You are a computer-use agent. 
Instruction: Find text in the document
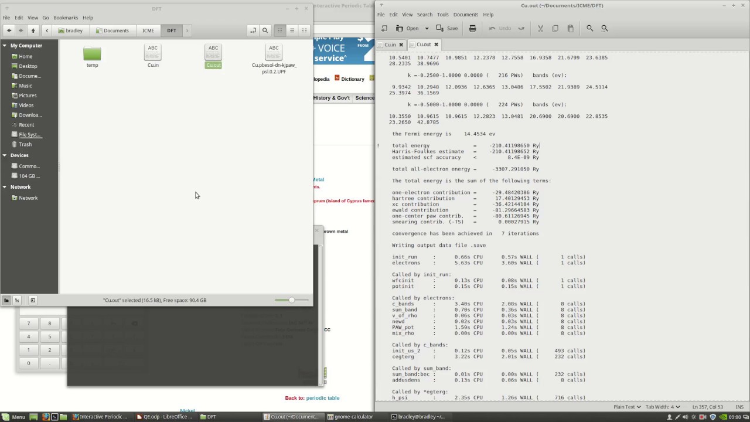tap(590, 28)
